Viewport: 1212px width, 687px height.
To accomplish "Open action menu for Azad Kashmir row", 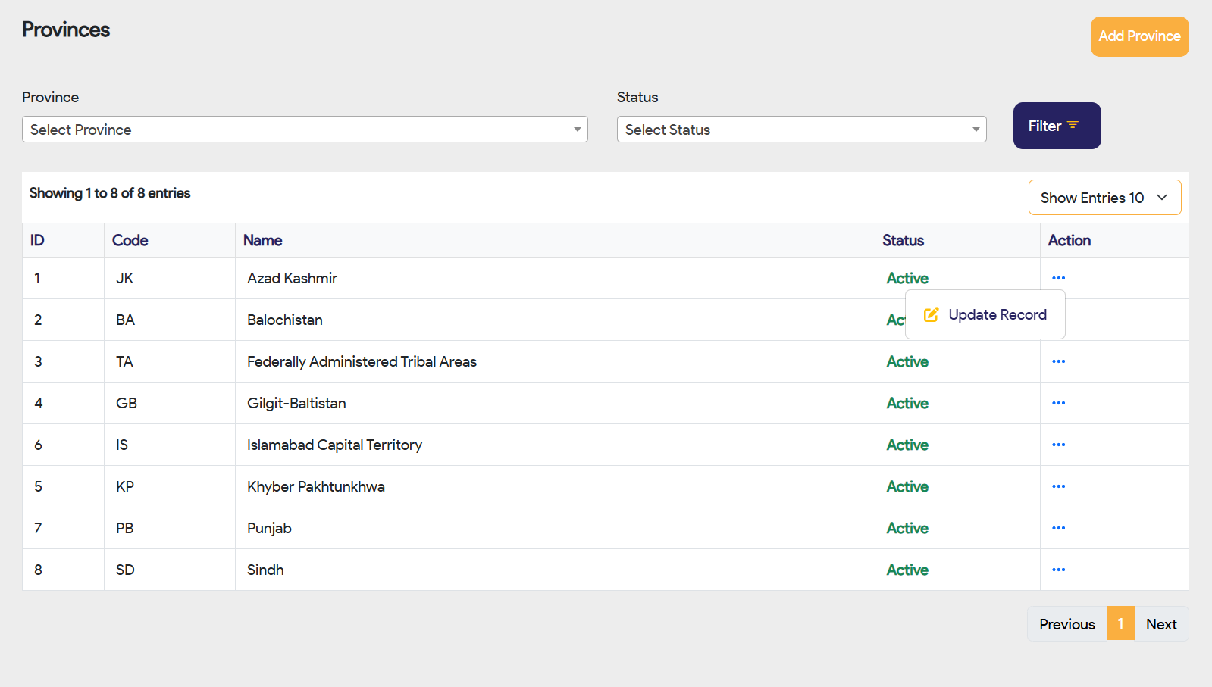I will 1058,278.
